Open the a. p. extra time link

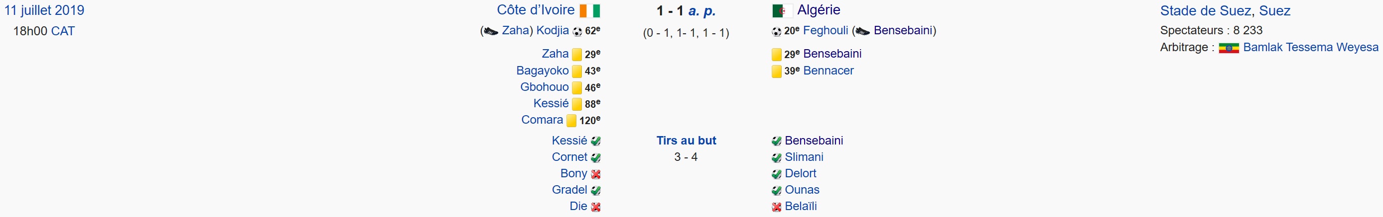(x=701, y=11)
